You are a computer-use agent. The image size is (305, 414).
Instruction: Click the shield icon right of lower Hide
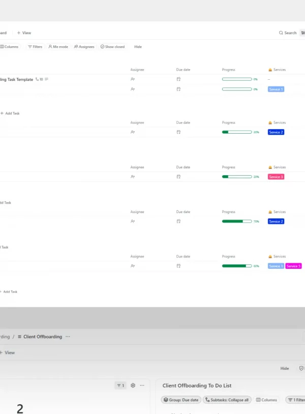(x=301, y=368)
